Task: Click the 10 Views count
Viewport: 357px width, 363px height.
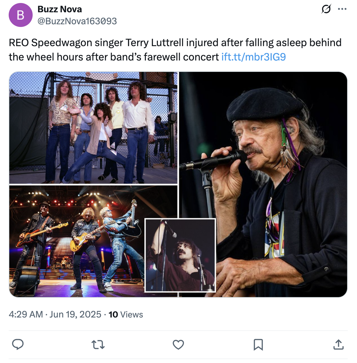Action: point(126,314)
